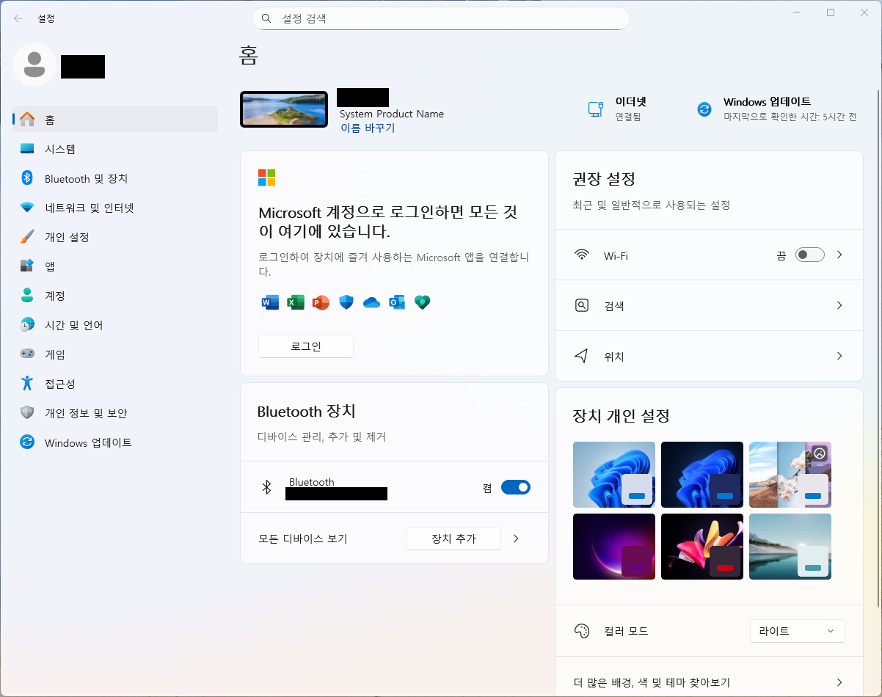Click the 계정 person icon in sidebar

point(27,295)
